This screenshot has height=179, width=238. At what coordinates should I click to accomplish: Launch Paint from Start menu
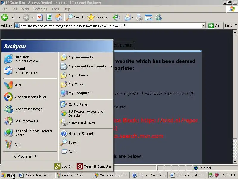coord(30,145)
